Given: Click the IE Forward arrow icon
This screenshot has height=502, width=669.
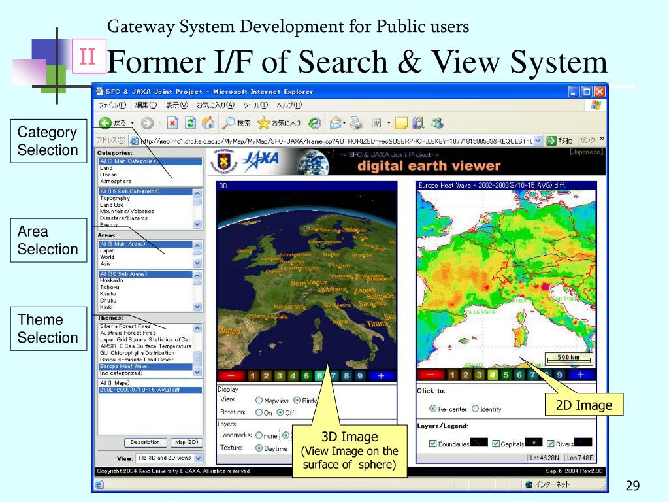Looking at the screenshot, I should click(147, 123).
